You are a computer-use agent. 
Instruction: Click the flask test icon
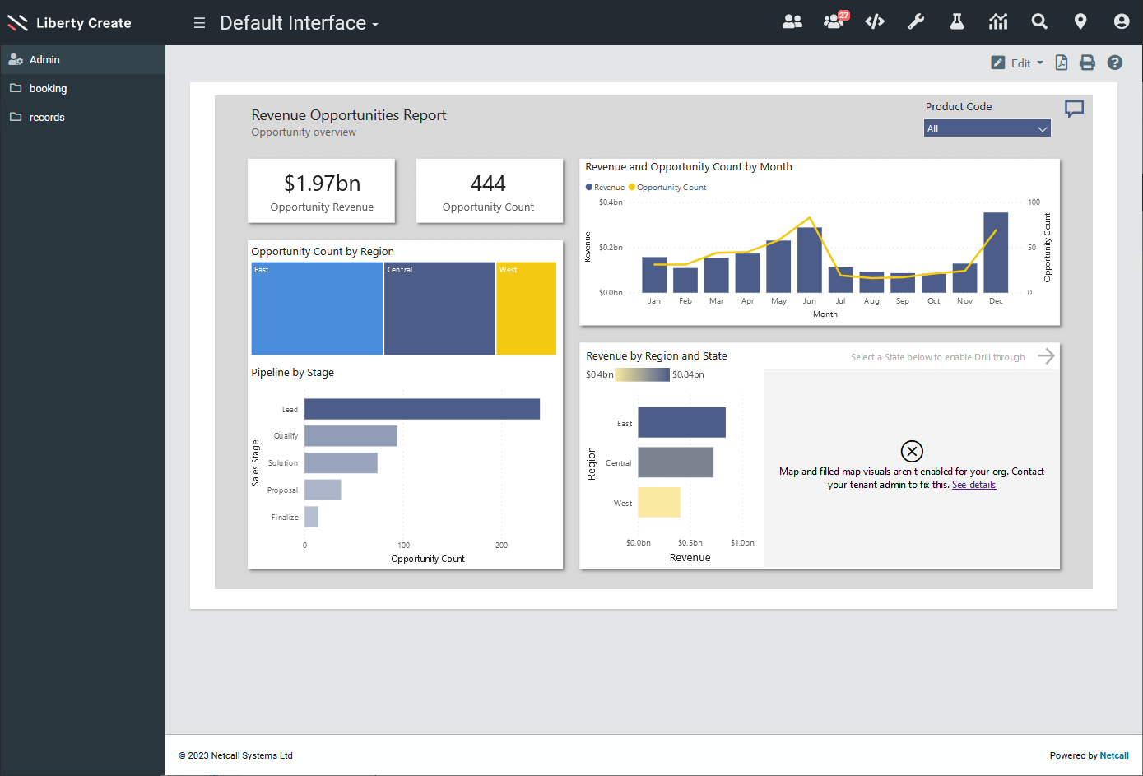[957, 22]
